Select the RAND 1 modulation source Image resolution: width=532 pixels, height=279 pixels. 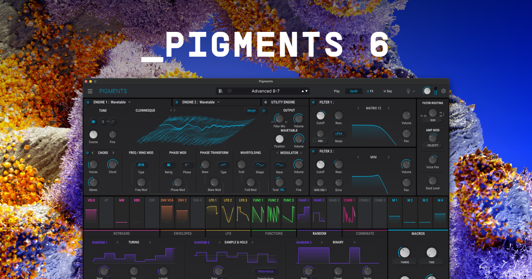pyautogui.click(x=304, y=212)
